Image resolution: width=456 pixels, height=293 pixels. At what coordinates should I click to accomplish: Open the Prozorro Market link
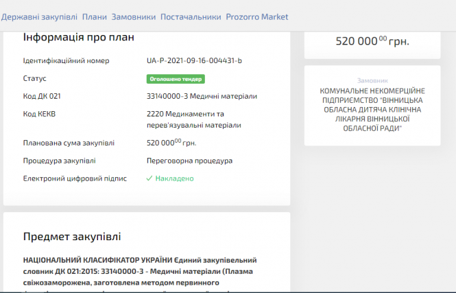tap(257, 17)
